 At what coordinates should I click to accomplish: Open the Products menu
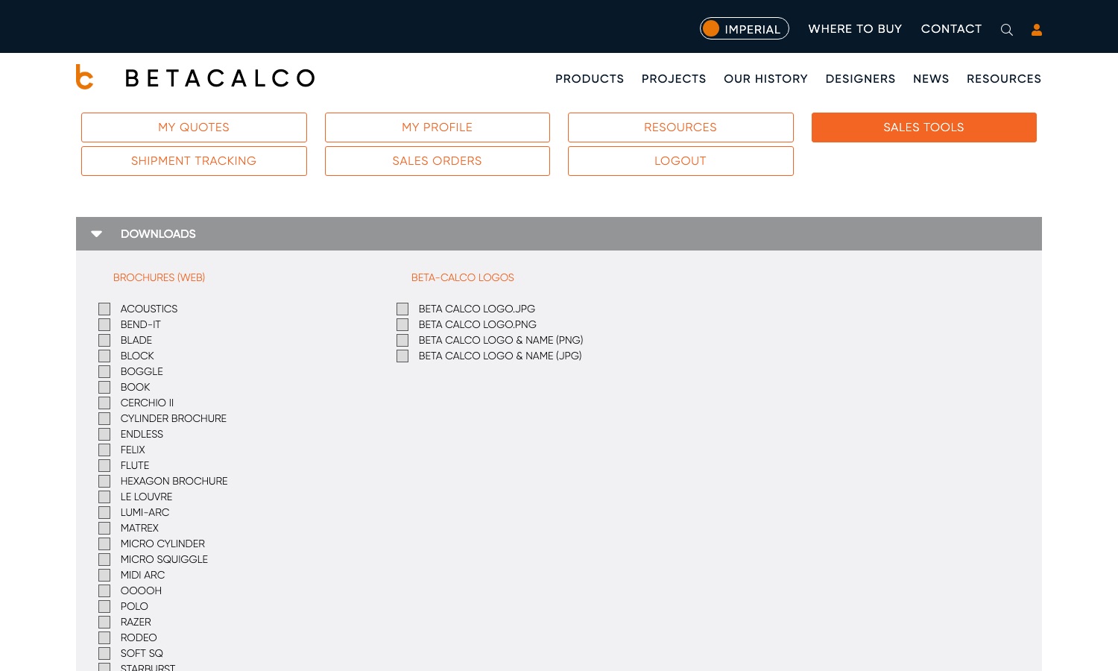tap(590, 78)
